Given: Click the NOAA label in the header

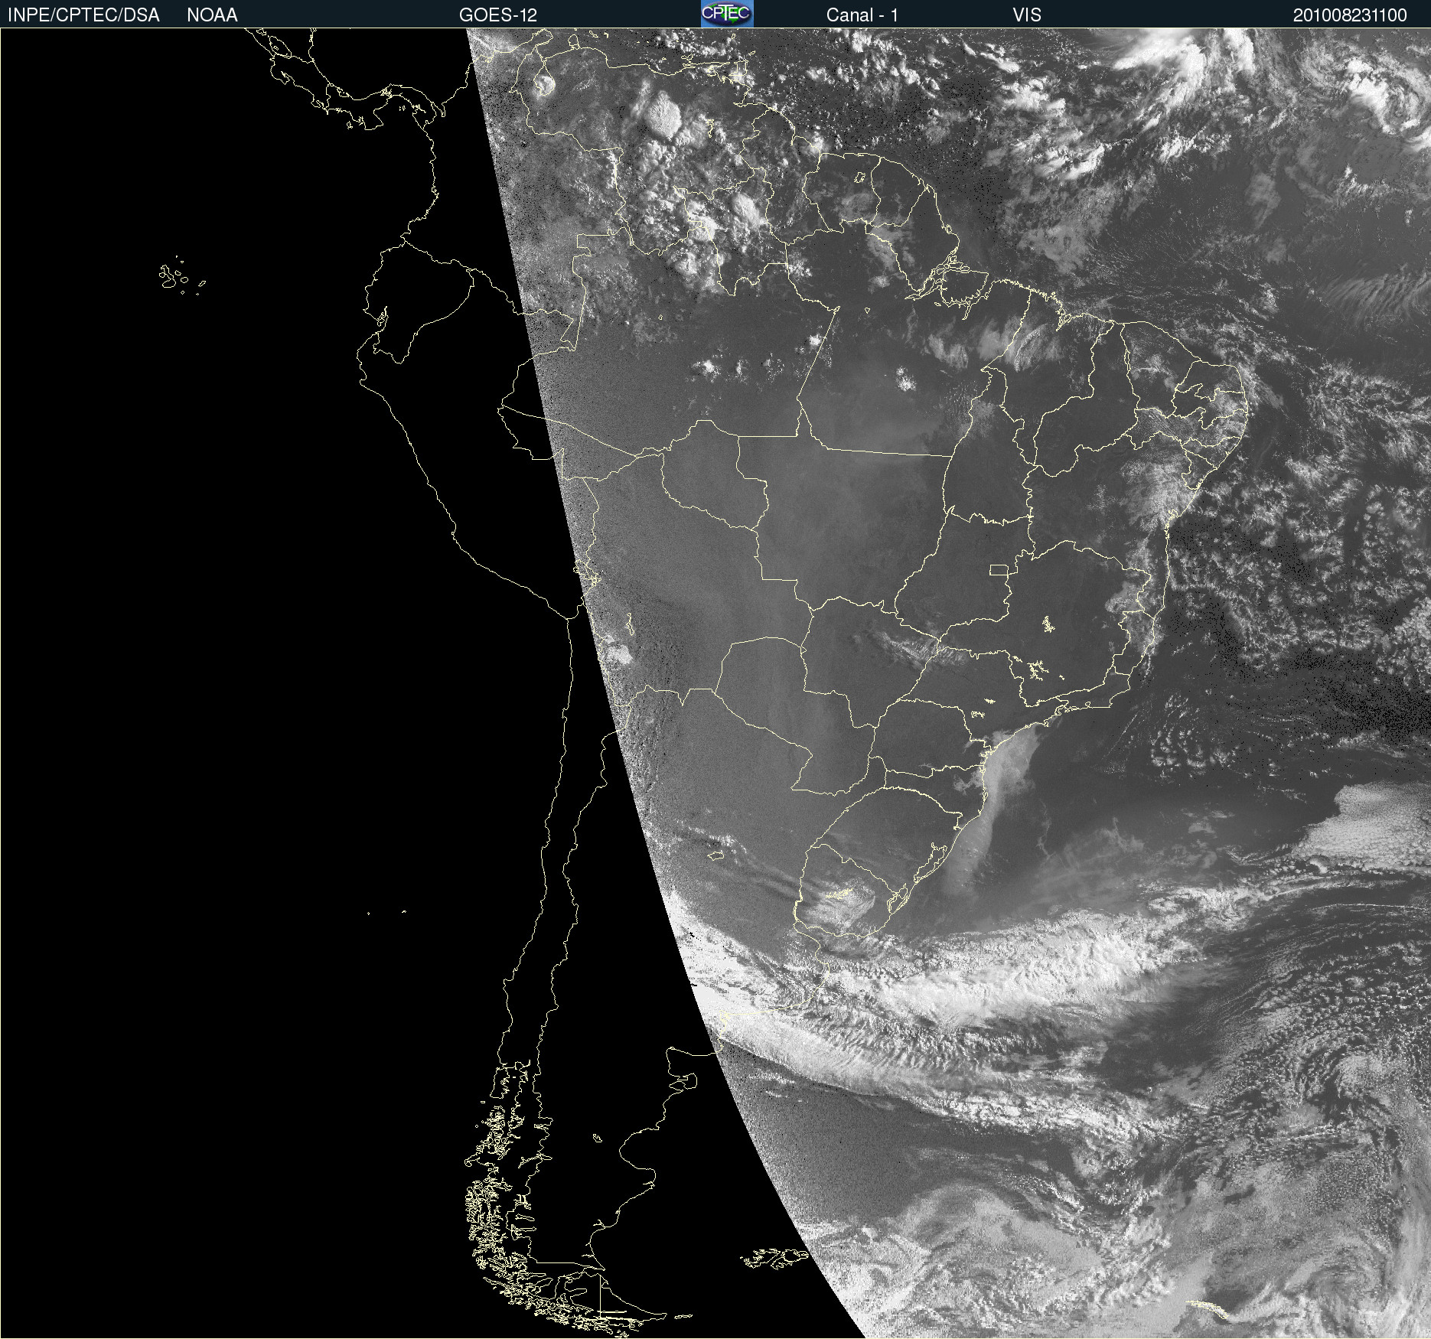Looking at the screenshot, I should [212, 15].
